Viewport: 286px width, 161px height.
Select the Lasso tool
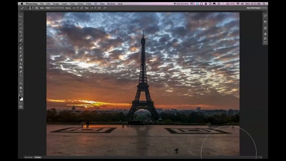pos(21,24)
